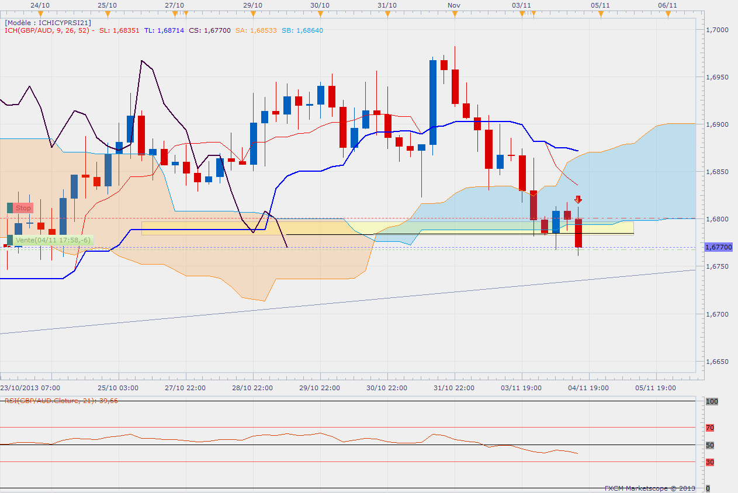Image resolution: width=738 pixels, height=493 pixels.
Task: Click the 1,7000 price axis label
Action: pos(717,29)
